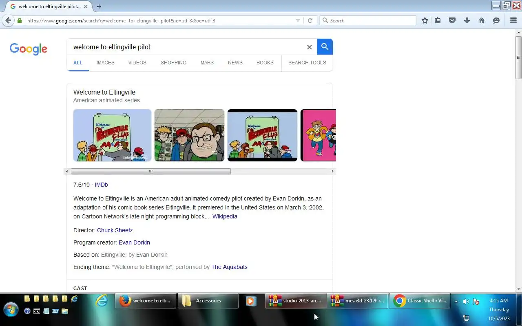522x326 pixels.
Task: Bookmark this page with the star icon
Action: (425, 20)
